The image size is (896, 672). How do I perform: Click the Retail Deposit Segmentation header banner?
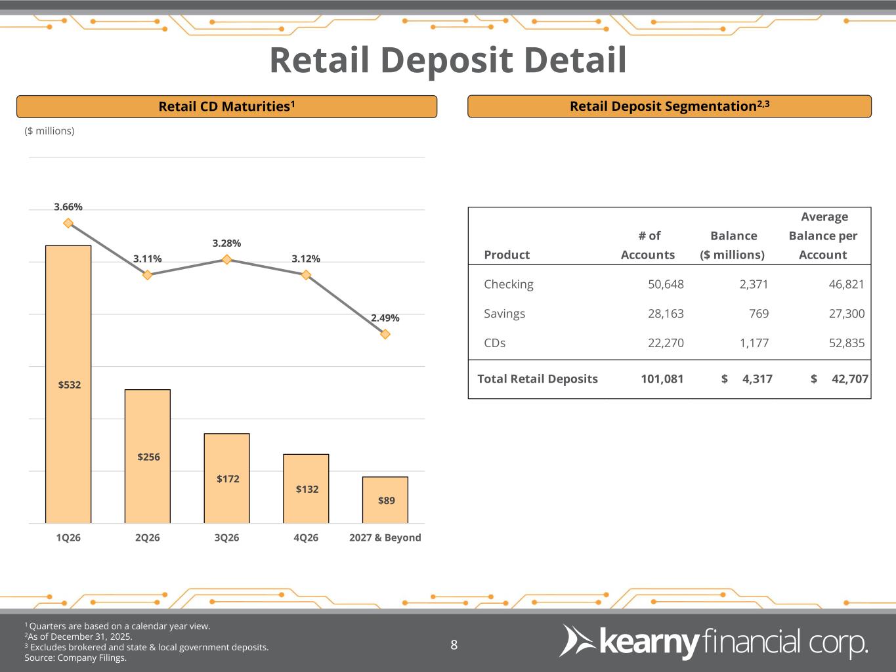point(669,106)
